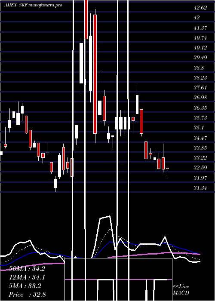The height and width of the screenshot is (301, 215).
Task: Select the 38.23 price axis label
Action: (200, 77)
